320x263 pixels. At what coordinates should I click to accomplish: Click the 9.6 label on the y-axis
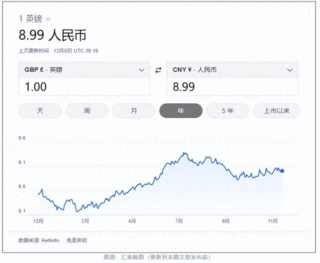21,138
